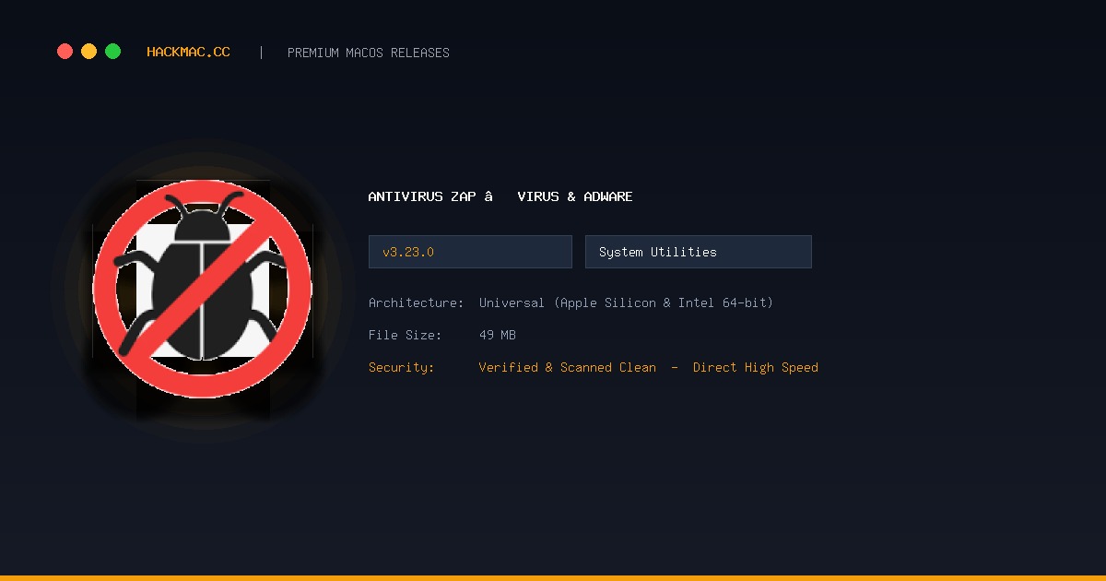Screen dimensions: 1106x581
Task: Click the Premium macOS Releases tagline
Action: [x=369, y=53]
